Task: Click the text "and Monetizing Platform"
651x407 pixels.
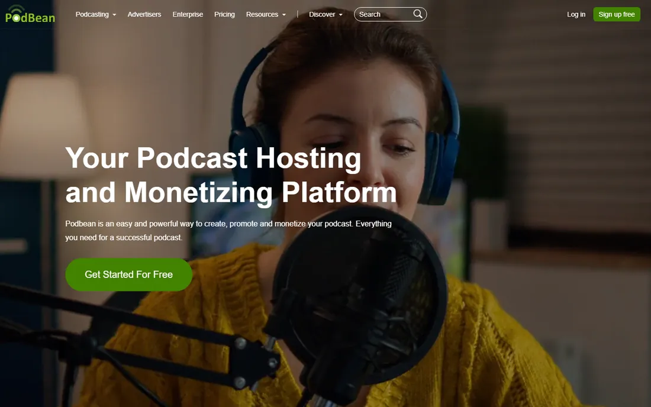Action: pos(231,192)
